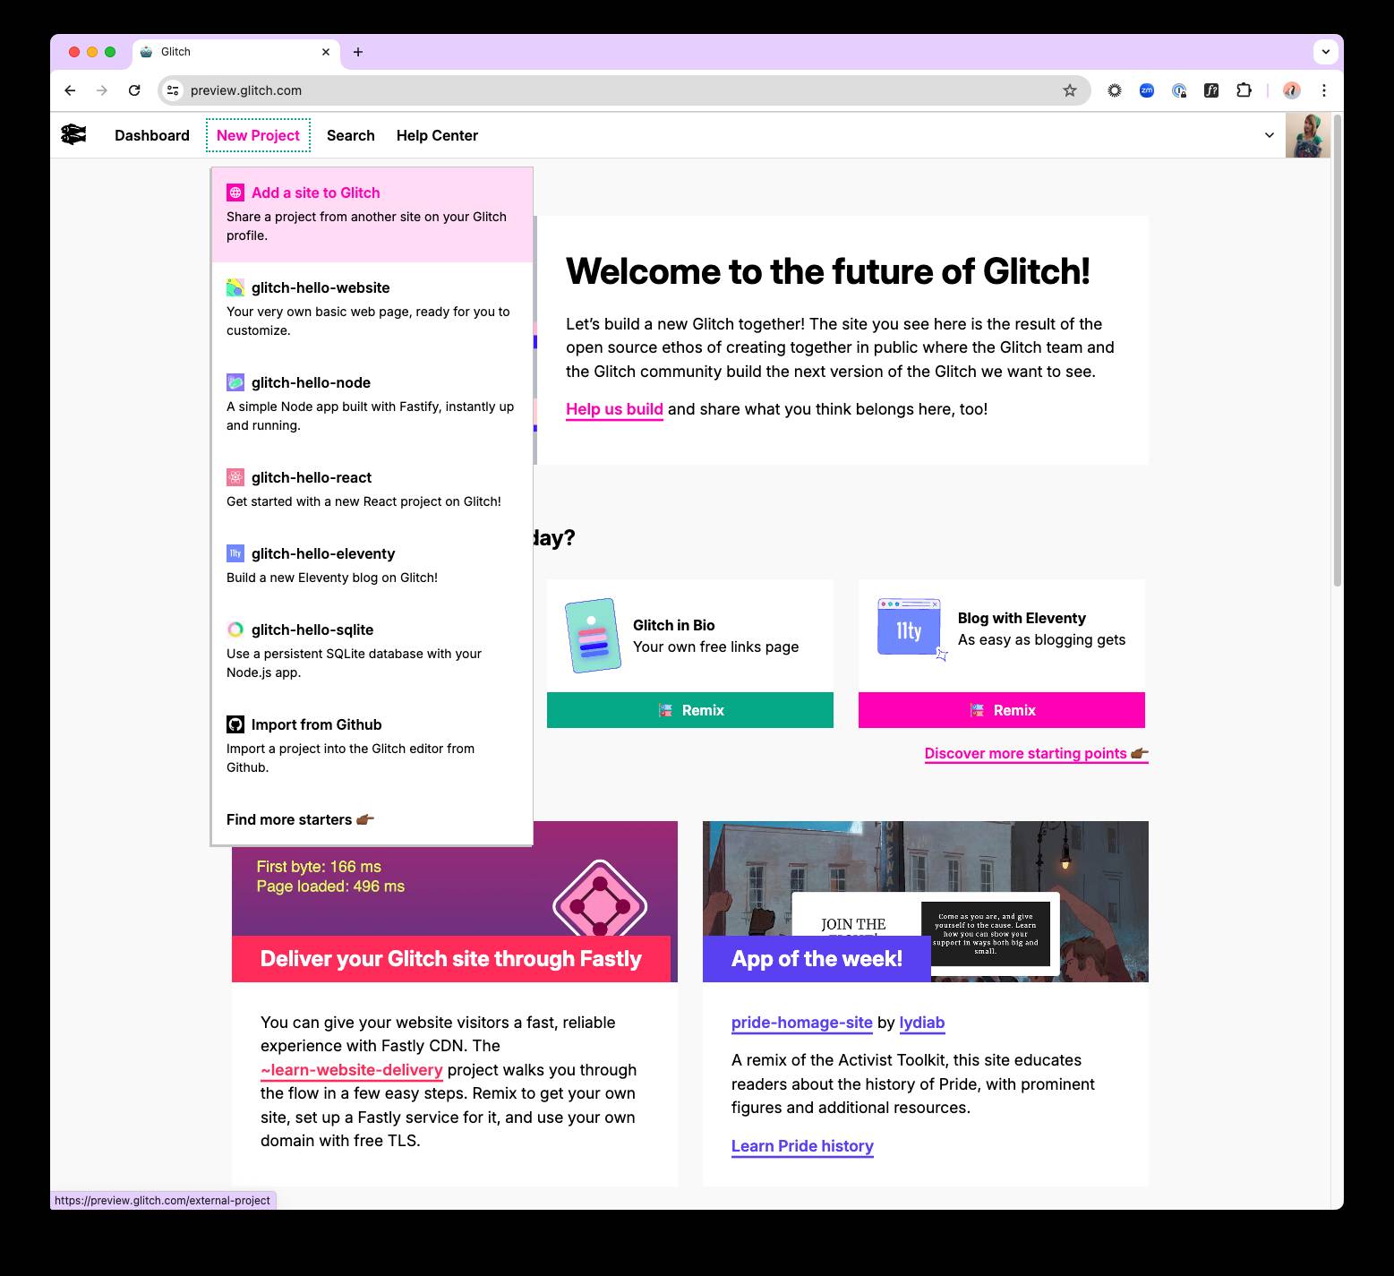Click the glitch-hello-node project icon
The height and width of the screenshot is (1276, 1394).
(235, 382)
